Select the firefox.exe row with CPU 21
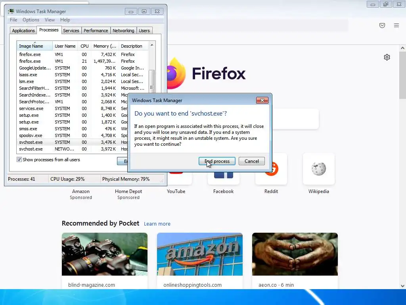406x305 pixels. tap(82, 61)
